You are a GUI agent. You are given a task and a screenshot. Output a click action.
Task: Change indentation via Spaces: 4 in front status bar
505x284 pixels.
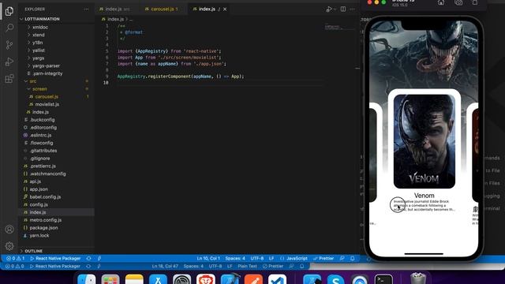pyautogui.click(x=235, y=258)
